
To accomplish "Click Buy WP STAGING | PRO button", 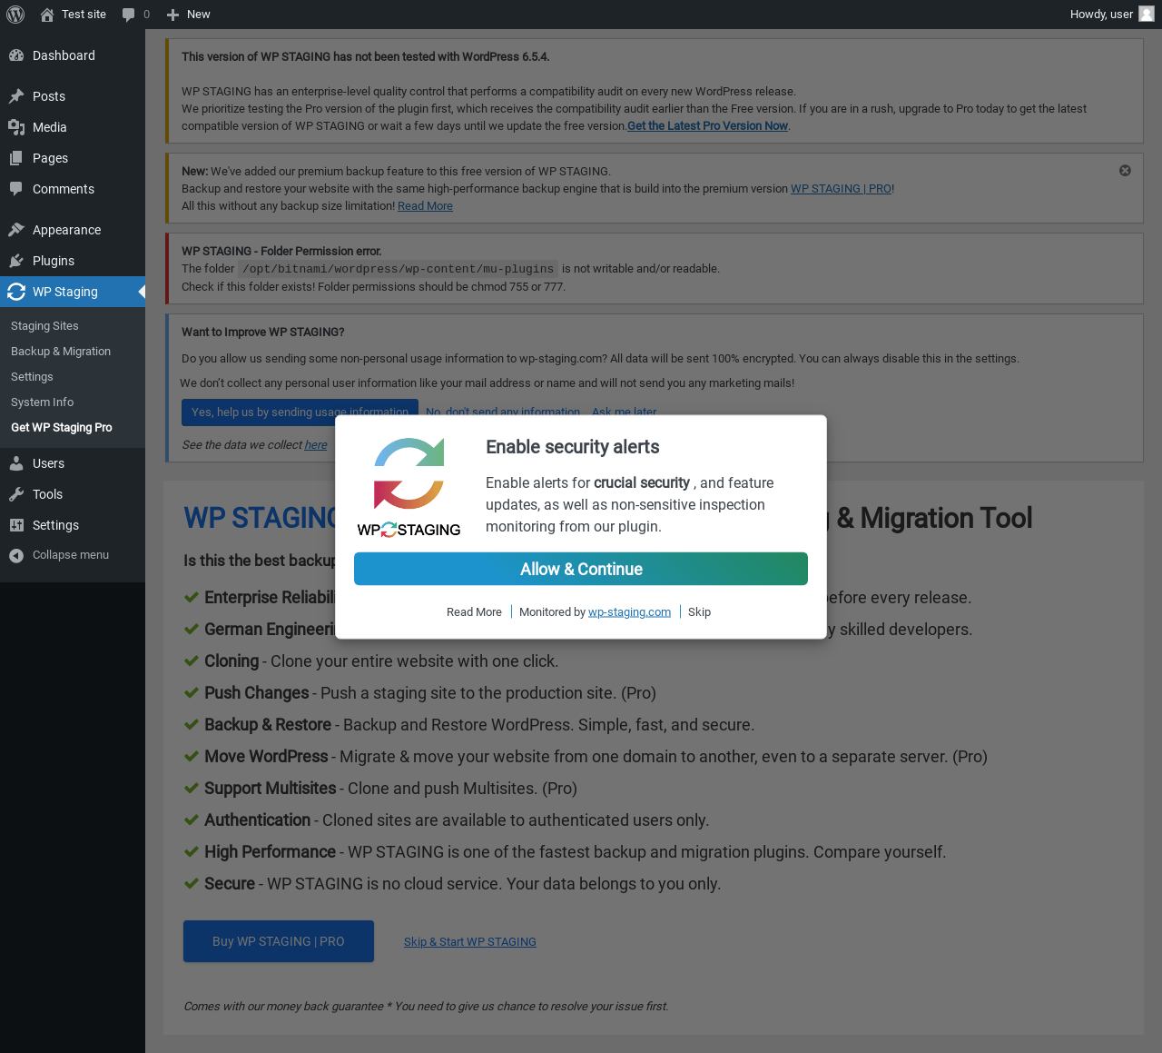I will [279, 941].
